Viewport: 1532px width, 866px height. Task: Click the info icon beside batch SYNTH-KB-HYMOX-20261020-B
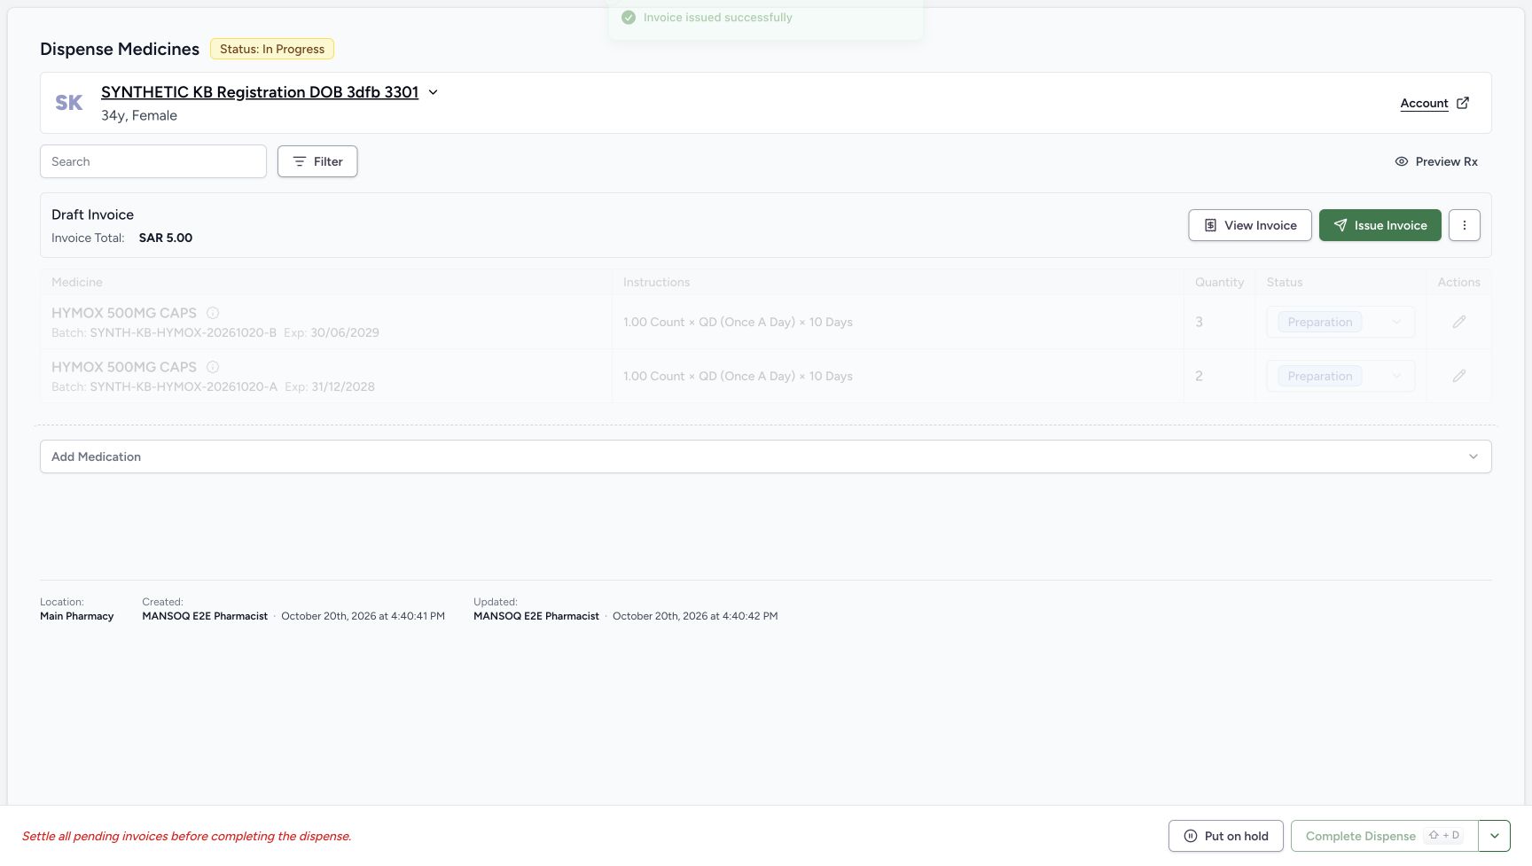click(x=213, y=313)
